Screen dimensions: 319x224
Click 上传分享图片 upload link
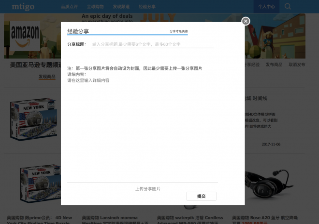click(148, 189)
